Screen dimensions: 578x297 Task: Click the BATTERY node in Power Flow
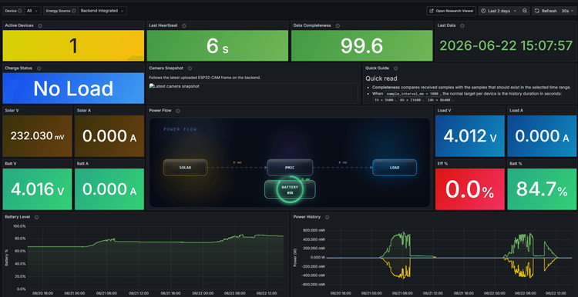(x=290, y=189)
